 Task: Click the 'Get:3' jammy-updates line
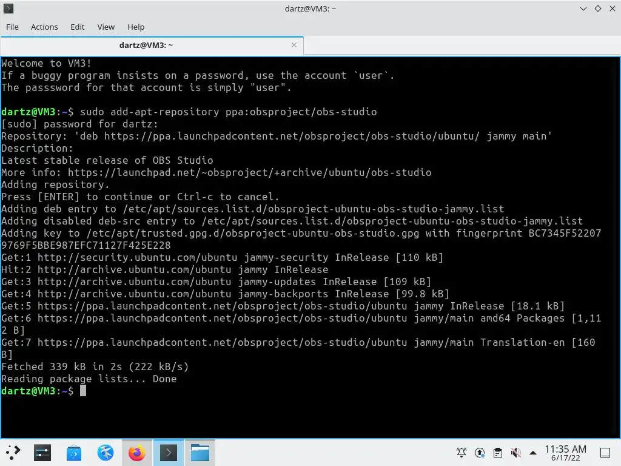217,282
